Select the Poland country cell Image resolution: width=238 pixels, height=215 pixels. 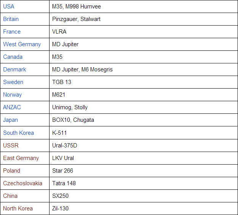[25, 171]
